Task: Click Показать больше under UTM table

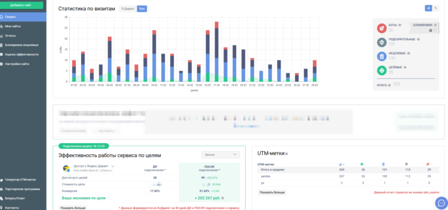Action: pos(272,193)
